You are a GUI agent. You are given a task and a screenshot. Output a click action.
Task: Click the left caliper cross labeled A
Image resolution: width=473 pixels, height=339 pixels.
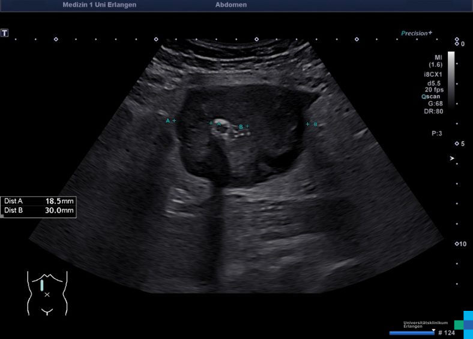tap(174, 121)
